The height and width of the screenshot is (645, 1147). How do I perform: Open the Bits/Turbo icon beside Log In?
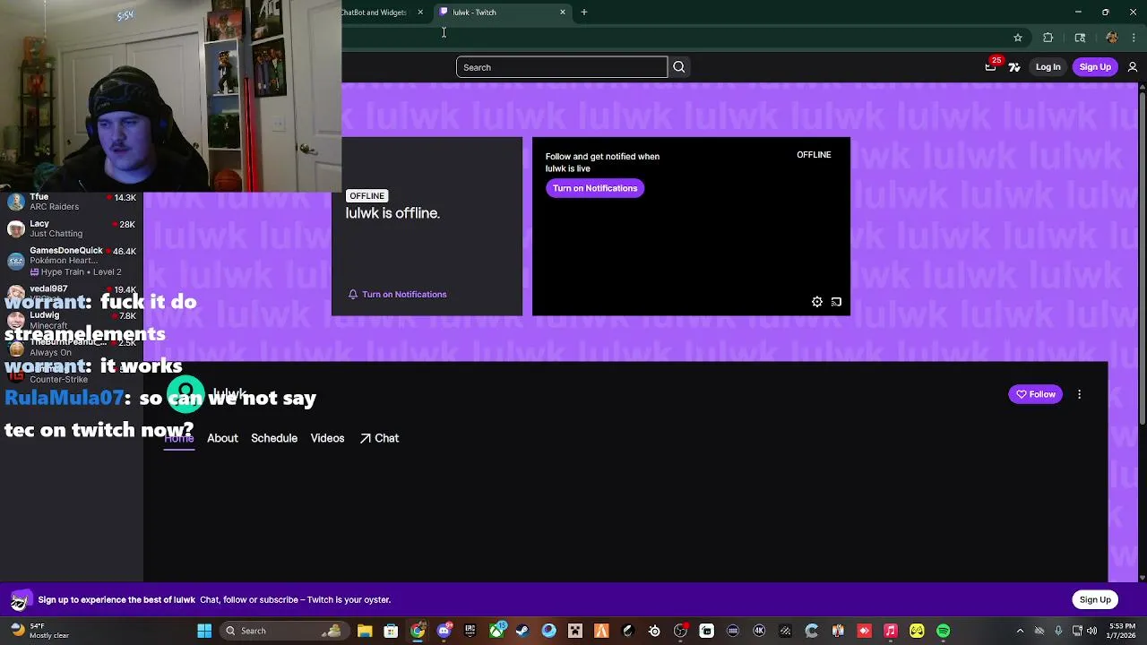(x=1014, y=67)
